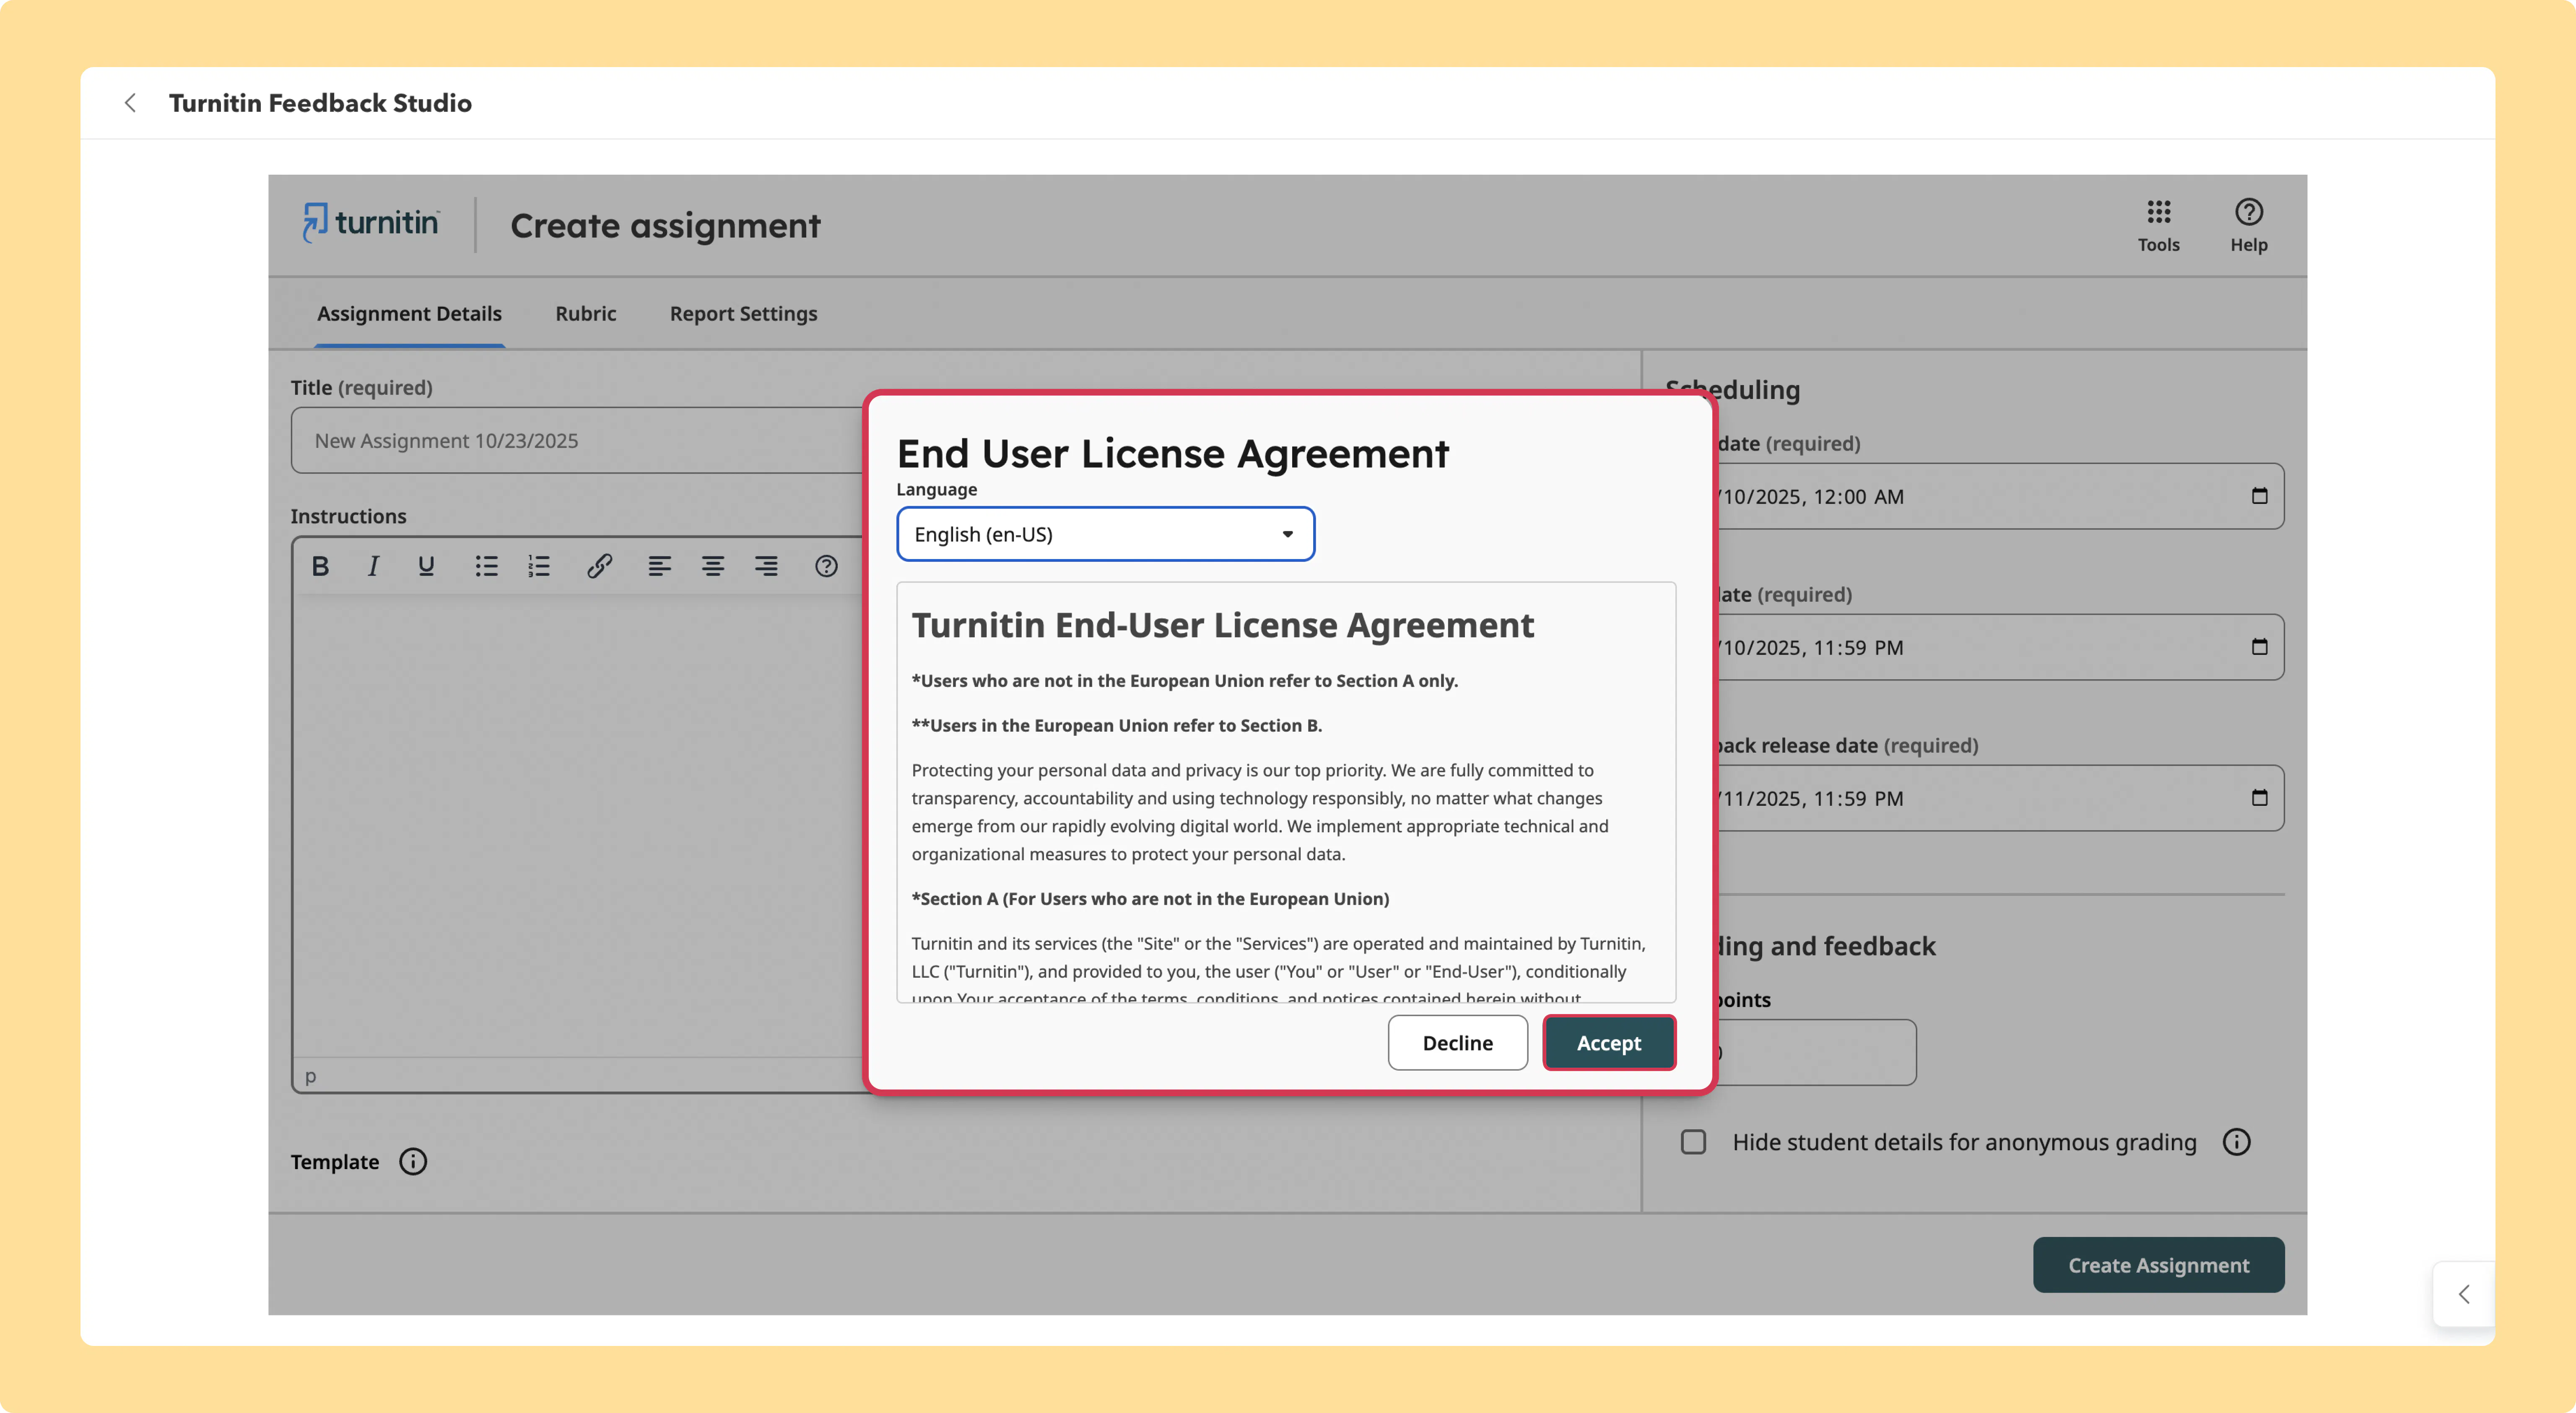Open calendar picker for 12:00 AM date

coord(2259,496)
